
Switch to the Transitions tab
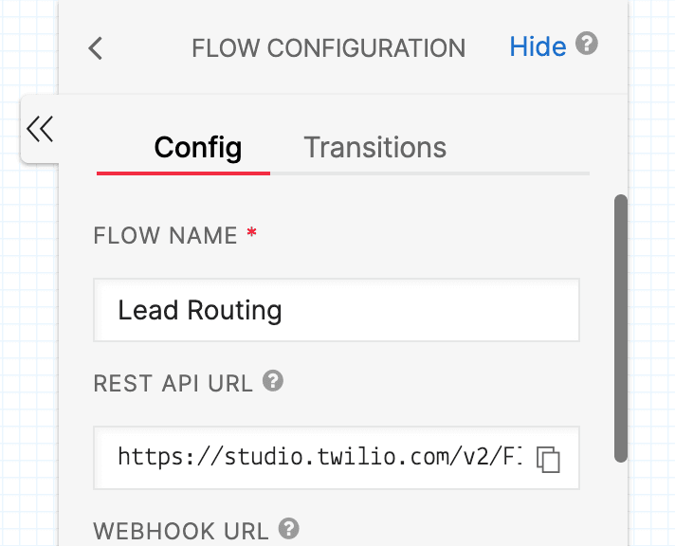click(374, 148)
